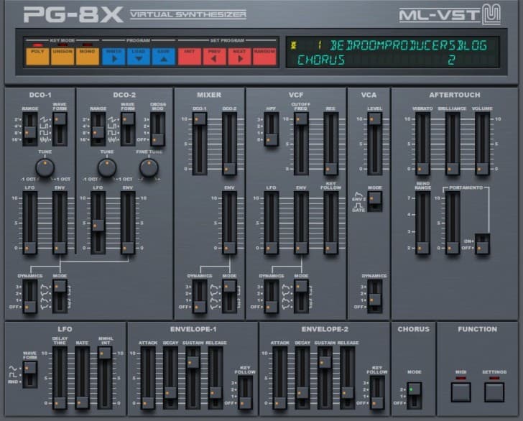Toggle VCA MODE between ENV 2 and GATE
Screen dimensions: 523x421
[375, 201]
